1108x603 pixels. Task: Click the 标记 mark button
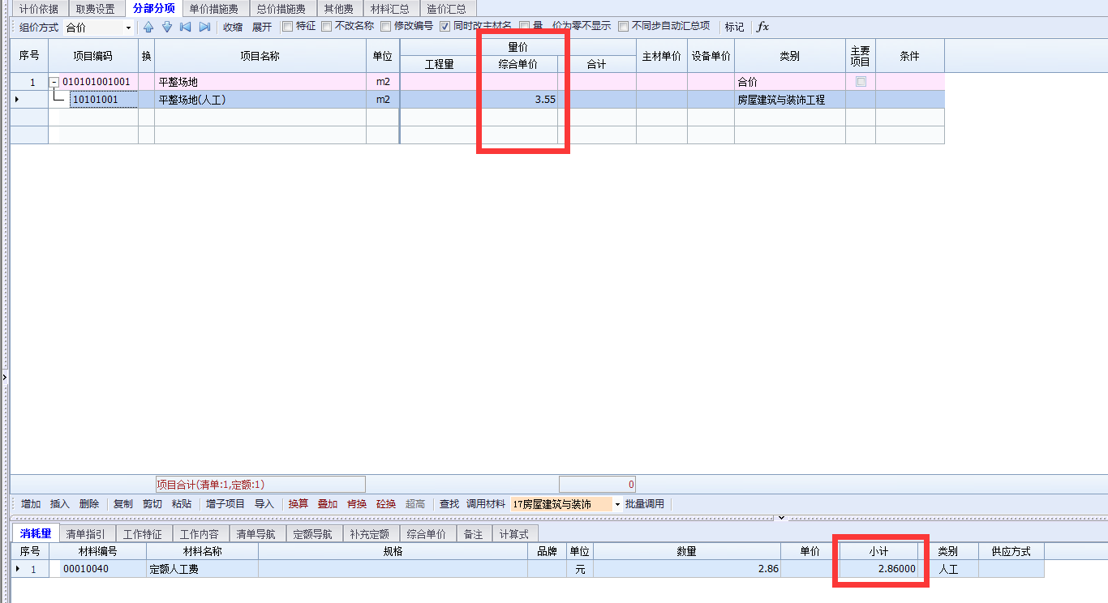[x=734, y=27]
